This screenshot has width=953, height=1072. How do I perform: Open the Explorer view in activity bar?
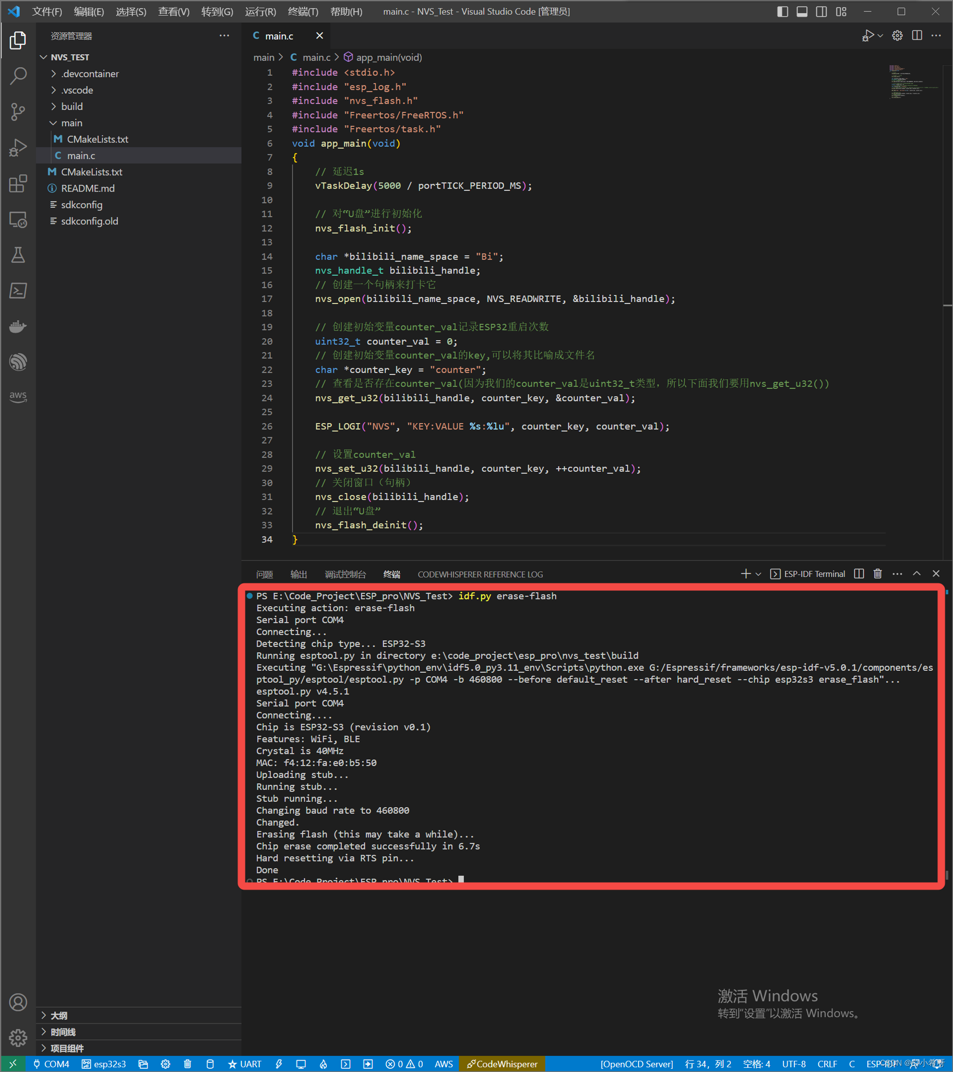click(x=18, y=40)
